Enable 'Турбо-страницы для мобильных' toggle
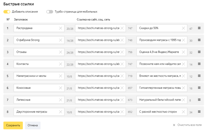This screenshot has height=131, width=208. 50,12
